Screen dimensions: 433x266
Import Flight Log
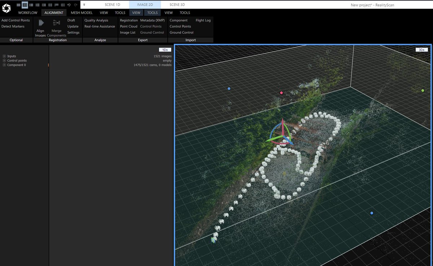203,20
